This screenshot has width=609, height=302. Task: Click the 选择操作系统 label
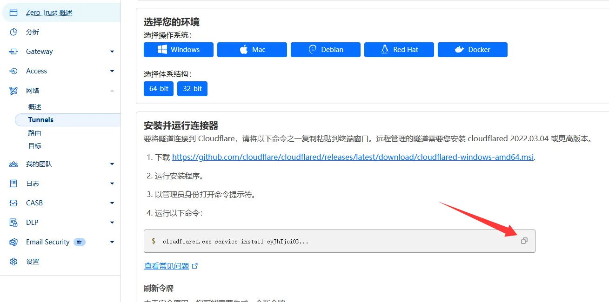[168, 35]
